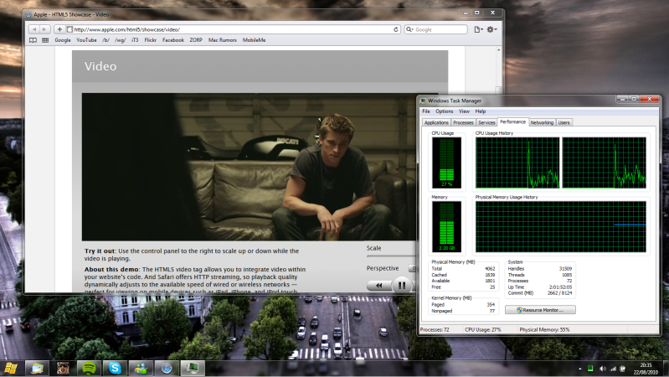Switch to the Services tab
This screenshot has width=669, height=377.
pos(486,122)
